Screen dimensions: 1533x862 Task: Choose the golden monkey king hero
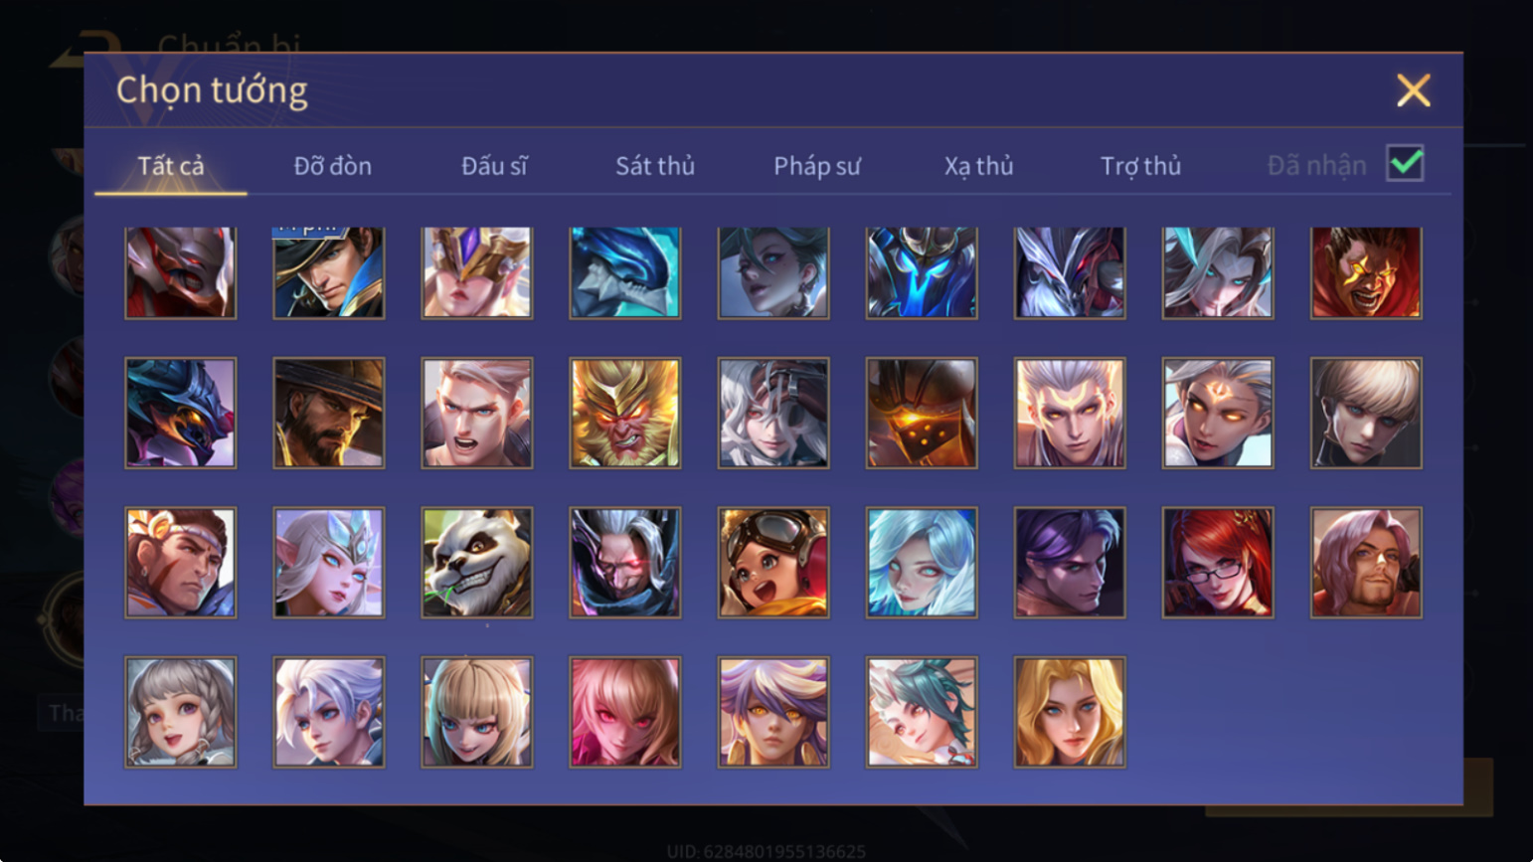click(x=625, y=413)
